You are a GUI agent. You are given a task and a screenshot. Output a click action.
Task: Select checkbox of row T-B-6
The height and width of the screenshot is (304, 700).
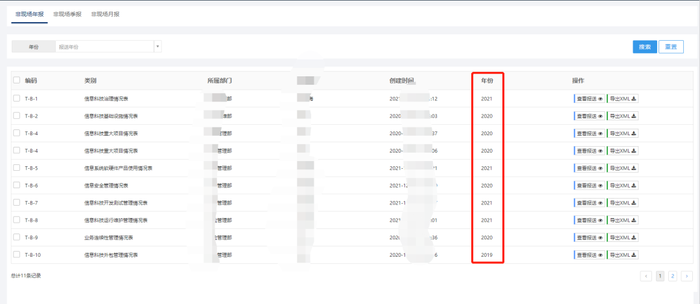[x=16, y=185]
